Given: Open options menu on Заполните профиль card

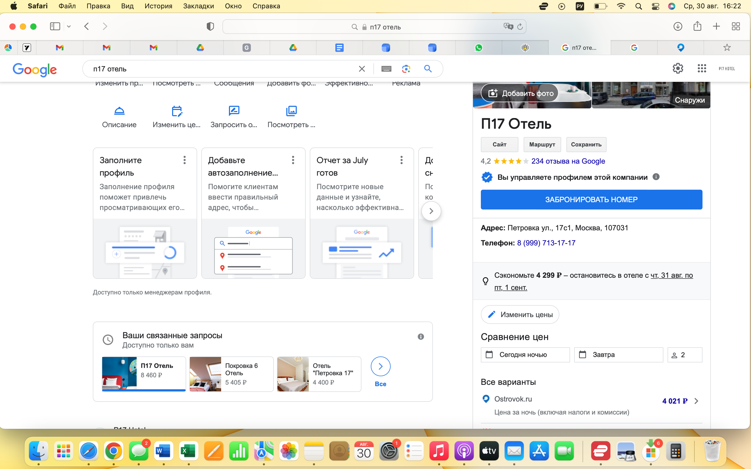Looking at the screenshot, I should point(185,160).
